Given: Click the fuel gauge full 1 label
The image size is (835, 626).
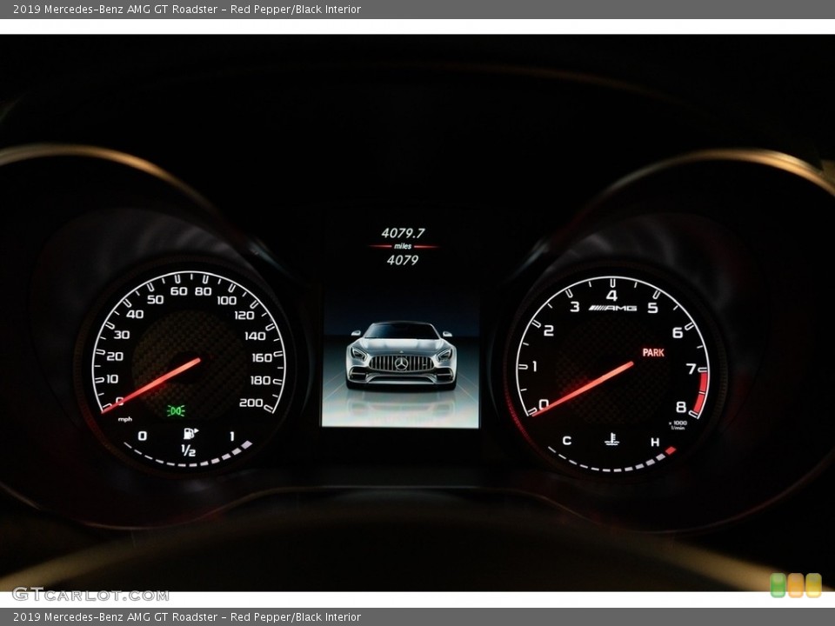Looking at the screenshot, I should click(231, 436).
